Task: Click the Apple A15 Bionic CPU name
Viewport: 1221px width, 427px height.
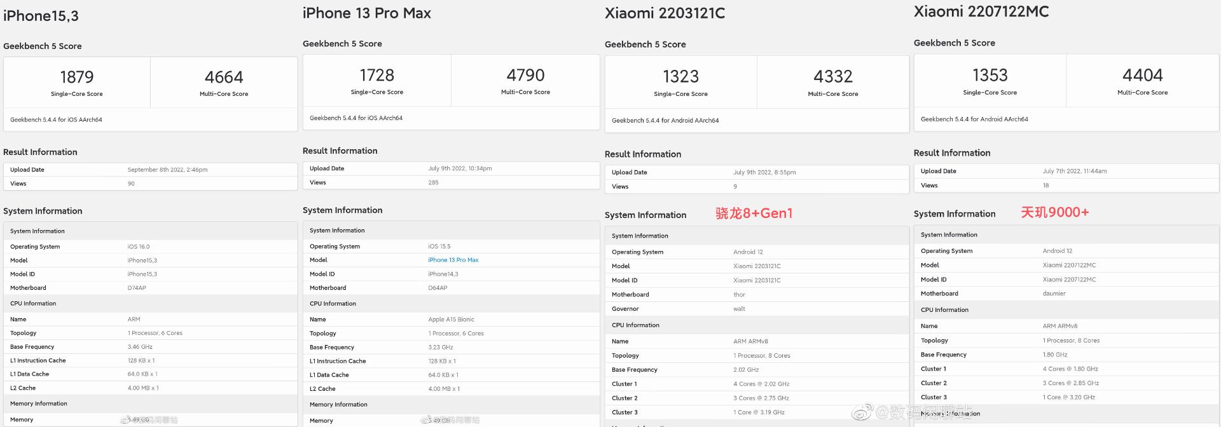Action: click(451, 320)
